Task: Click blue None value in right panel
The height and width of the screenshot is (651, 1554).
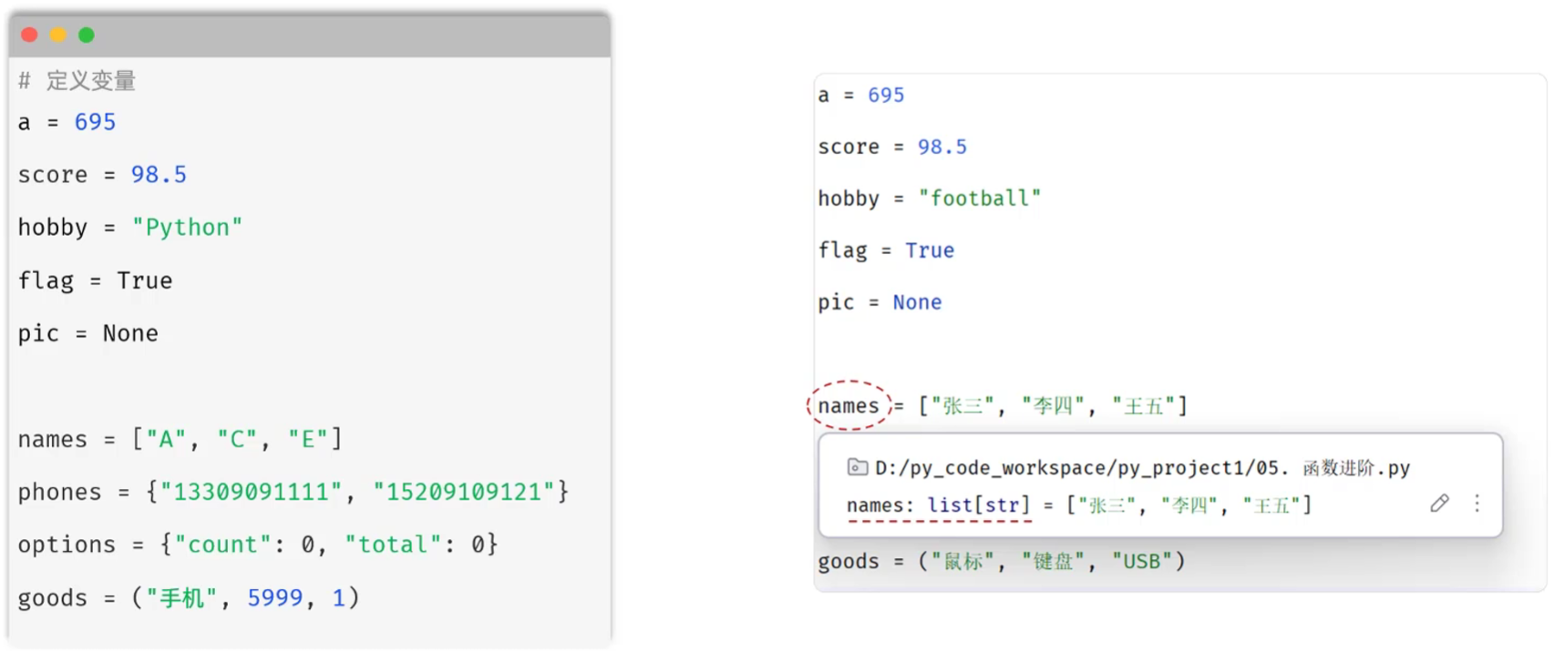Action: pyautogui.click(x=917, y=302)
